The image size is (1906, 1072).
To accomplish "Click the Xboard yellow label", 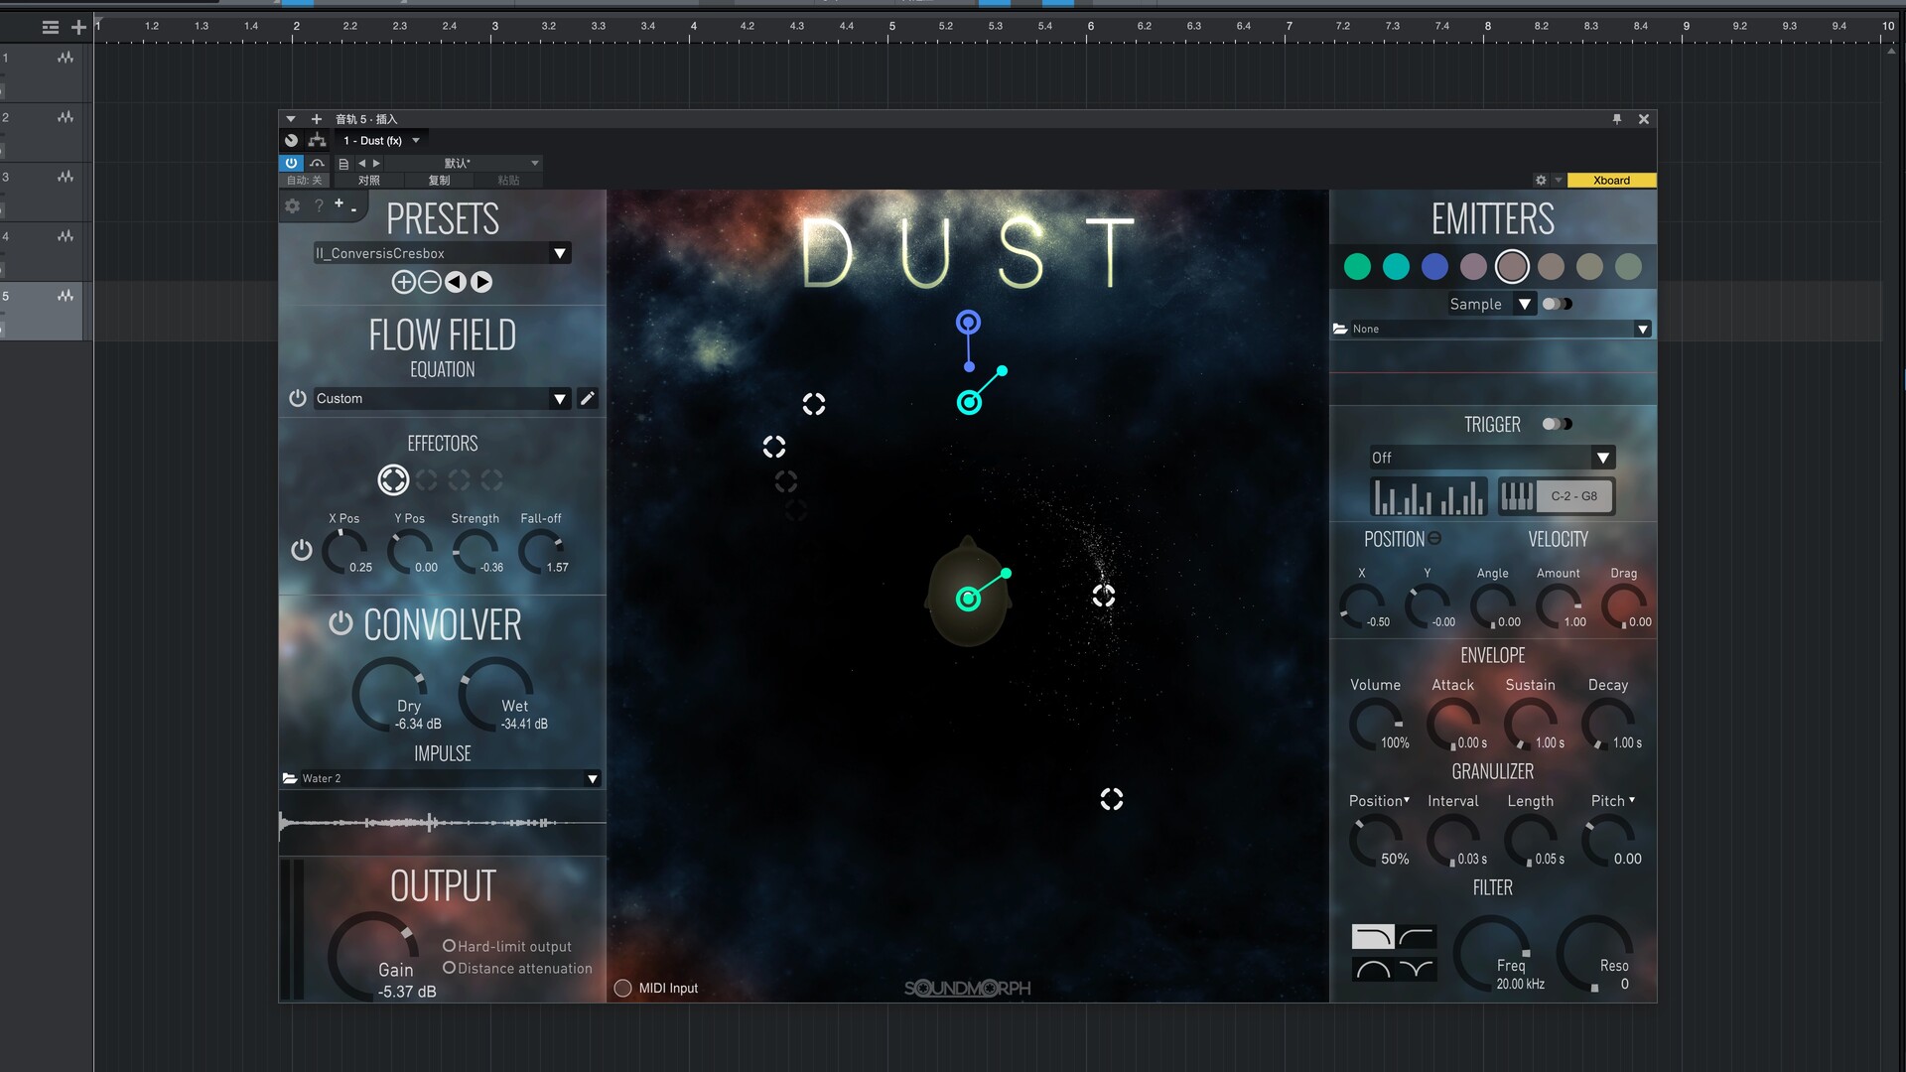I will 1611,181.
